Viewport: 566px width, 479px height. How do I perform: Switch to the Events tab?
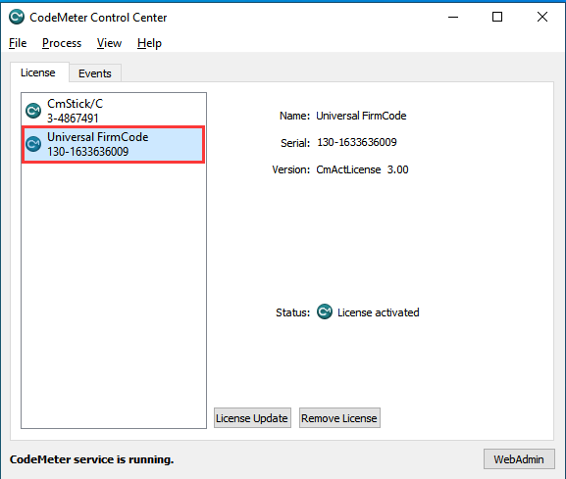[x=95, y=73]
